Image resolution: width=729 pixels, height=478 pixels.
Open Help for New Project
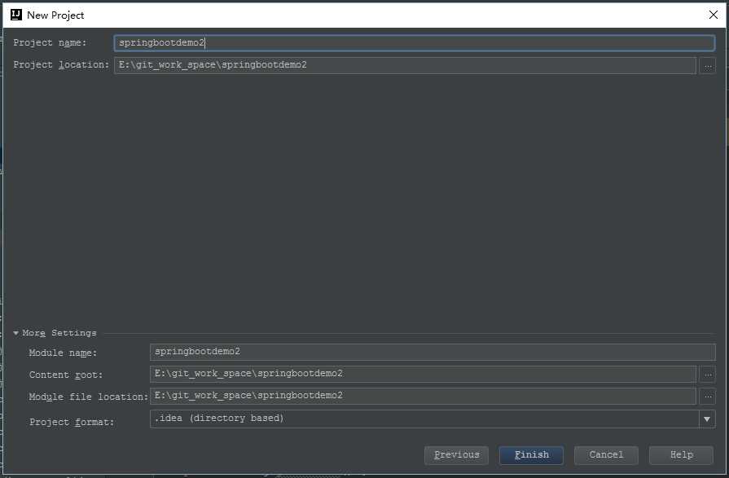(x=681, y=455)
